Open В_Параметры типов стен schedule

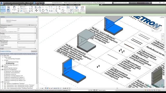point(10,74)
